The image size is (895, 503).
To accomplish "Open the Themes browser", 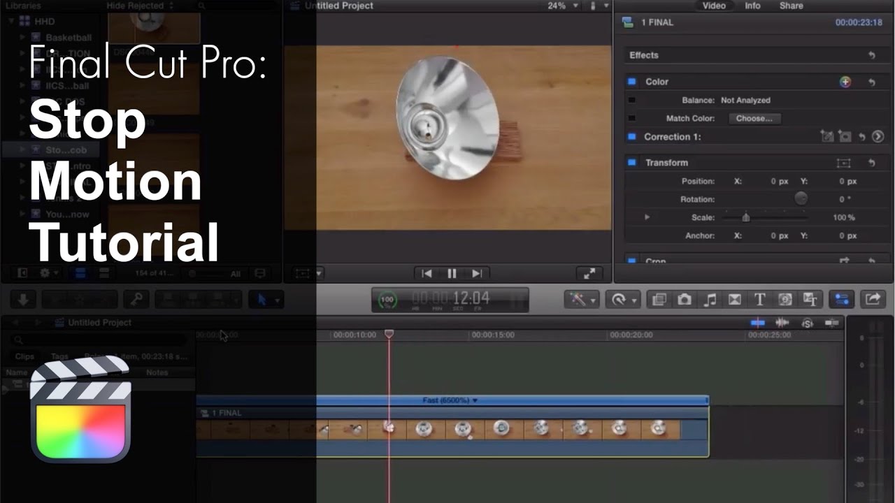I will (810, 300).
